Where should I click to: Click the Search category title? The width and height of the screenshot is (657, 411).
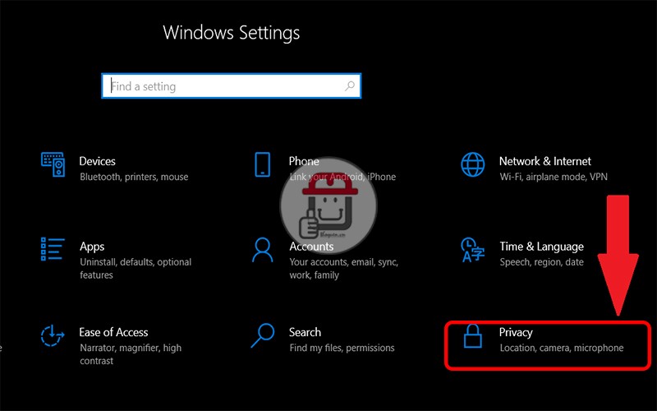[305, 332]
